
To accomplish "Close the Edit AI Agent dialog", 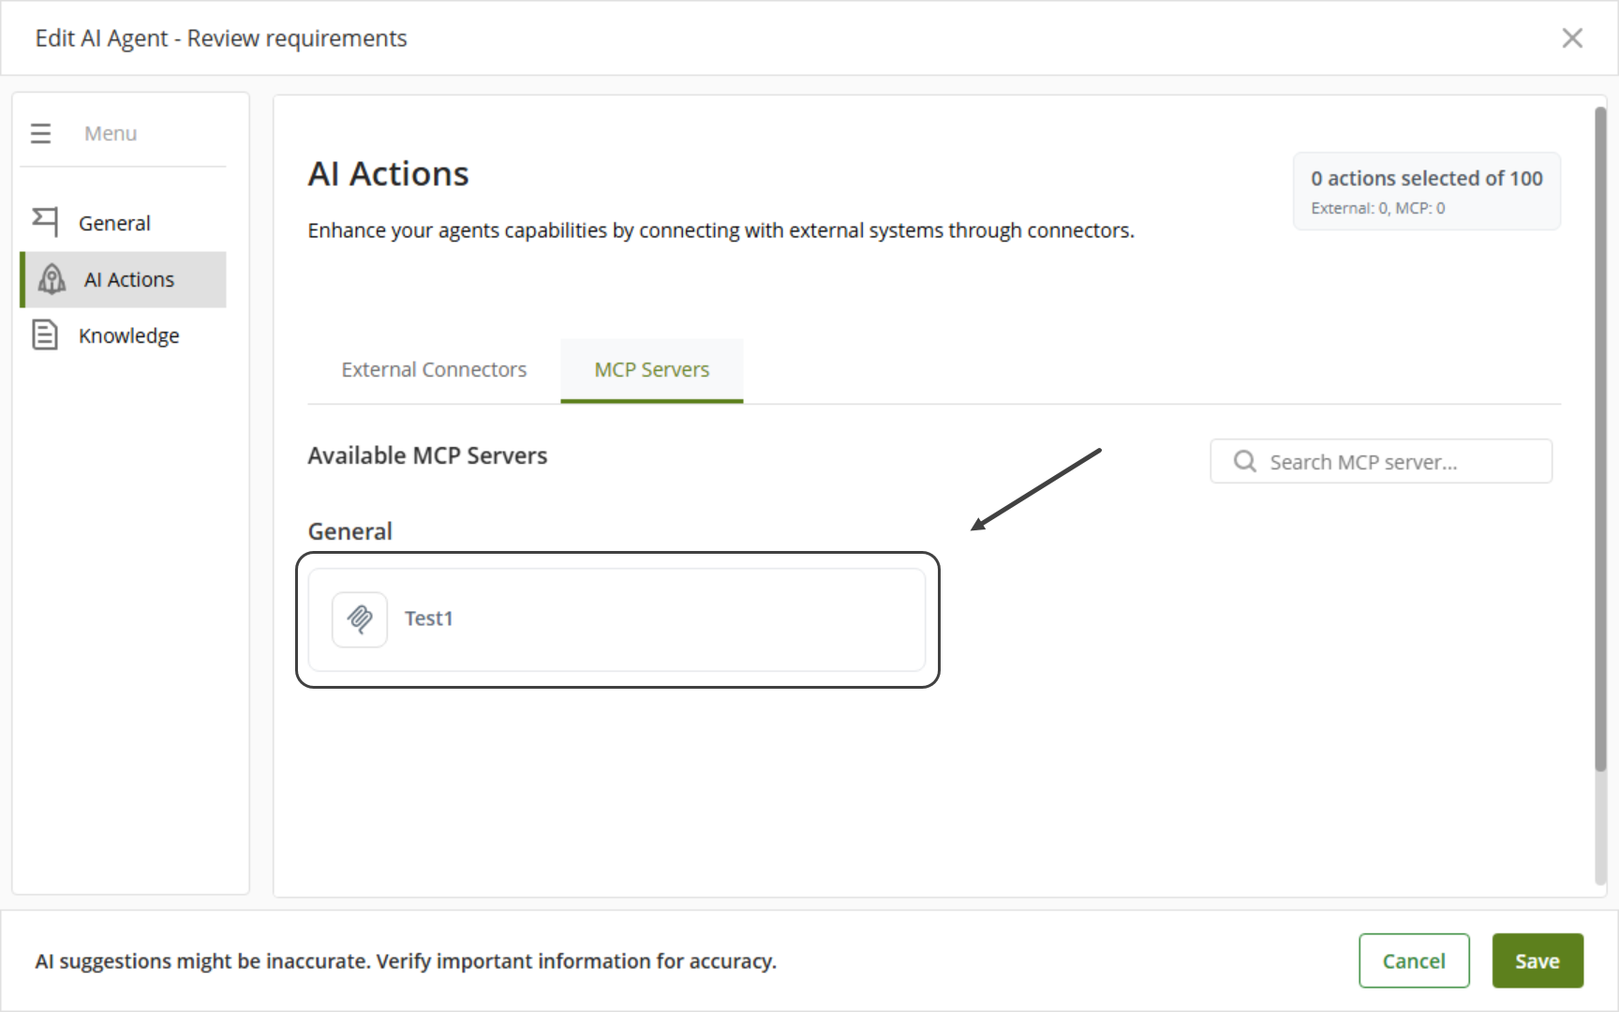I will [1571, 38].
